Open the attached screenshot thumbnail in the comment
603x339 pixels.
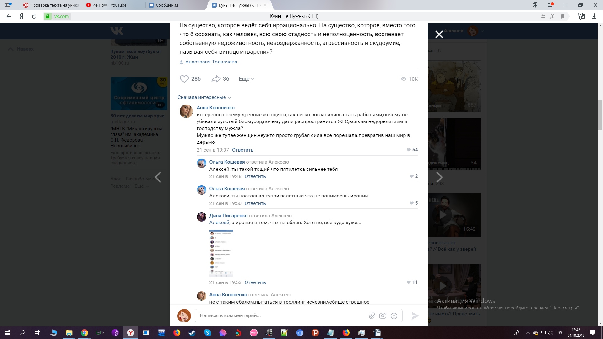click(221, 253)
